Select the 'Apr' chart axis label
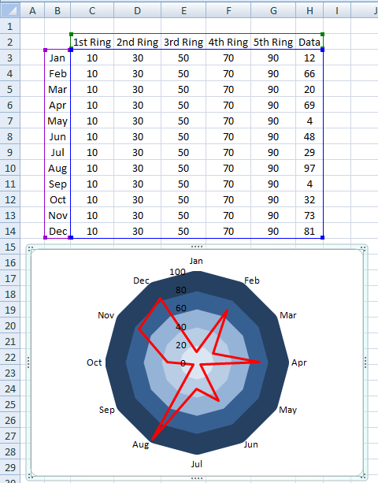This screenshot has height=483, width=378. point(299,362)
